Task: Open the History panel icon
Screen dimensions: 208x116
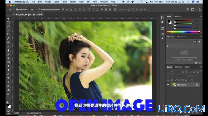Action: [163, 18]
